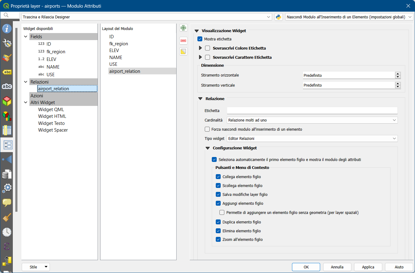Uncheck Elimina elemento figlio
The image size is (415, 273).
218,231
